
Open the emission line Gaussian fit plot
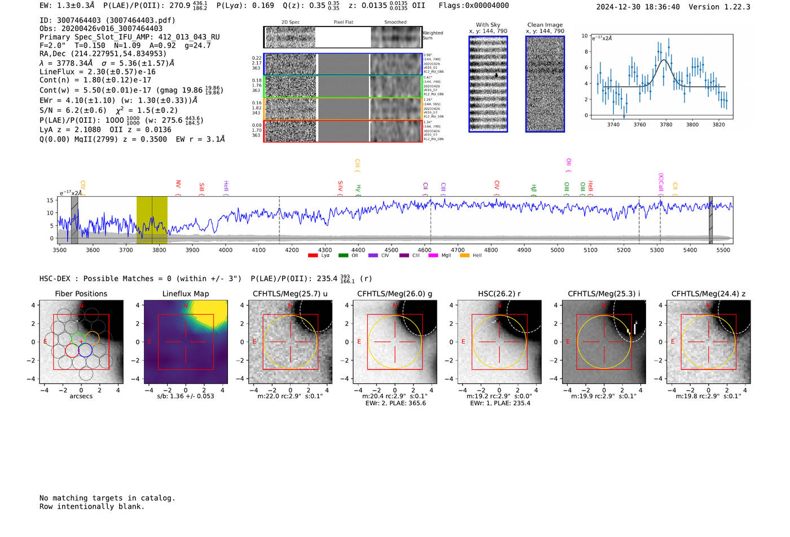[661, 77]
